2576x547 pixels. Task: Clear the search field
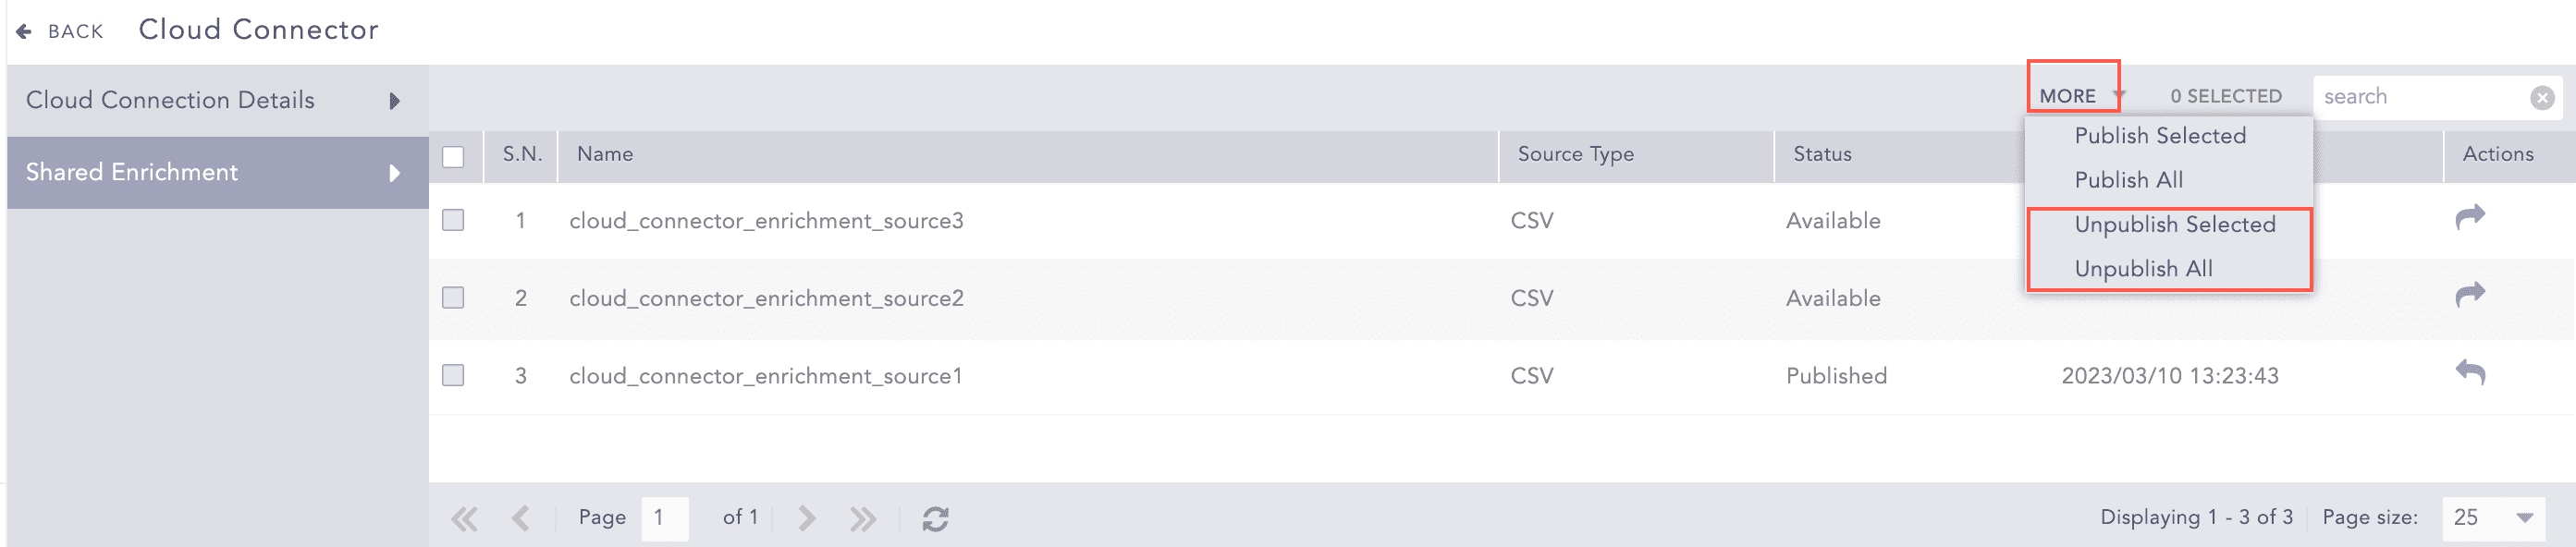(2542, 97)
